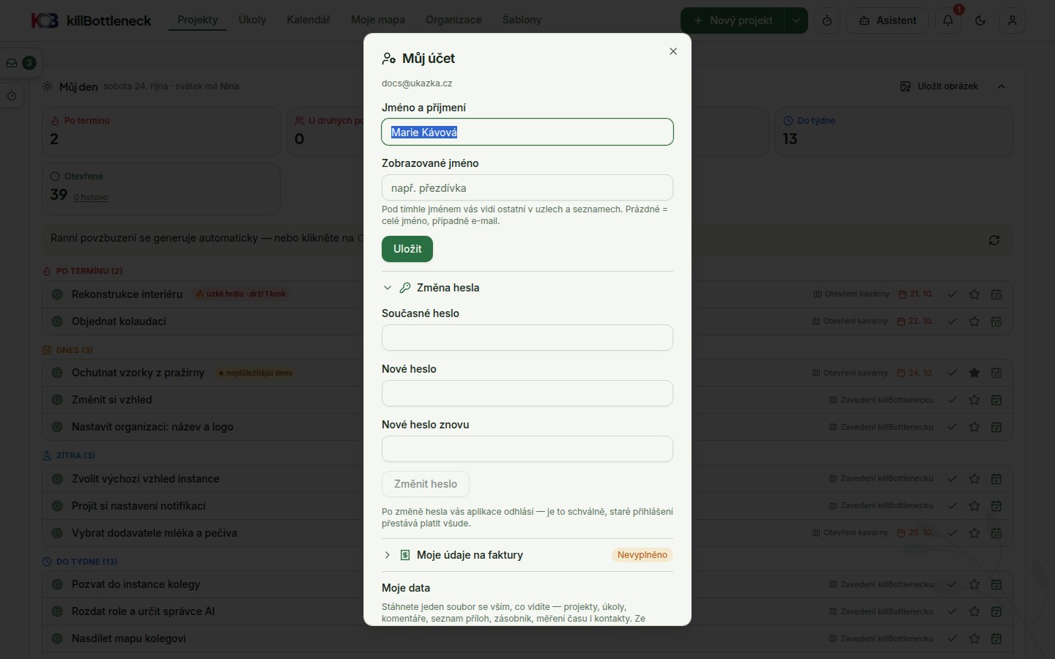The image size is (1055, 659).
Task: Open the Projekty tab
Action: (x=198, y=20)
